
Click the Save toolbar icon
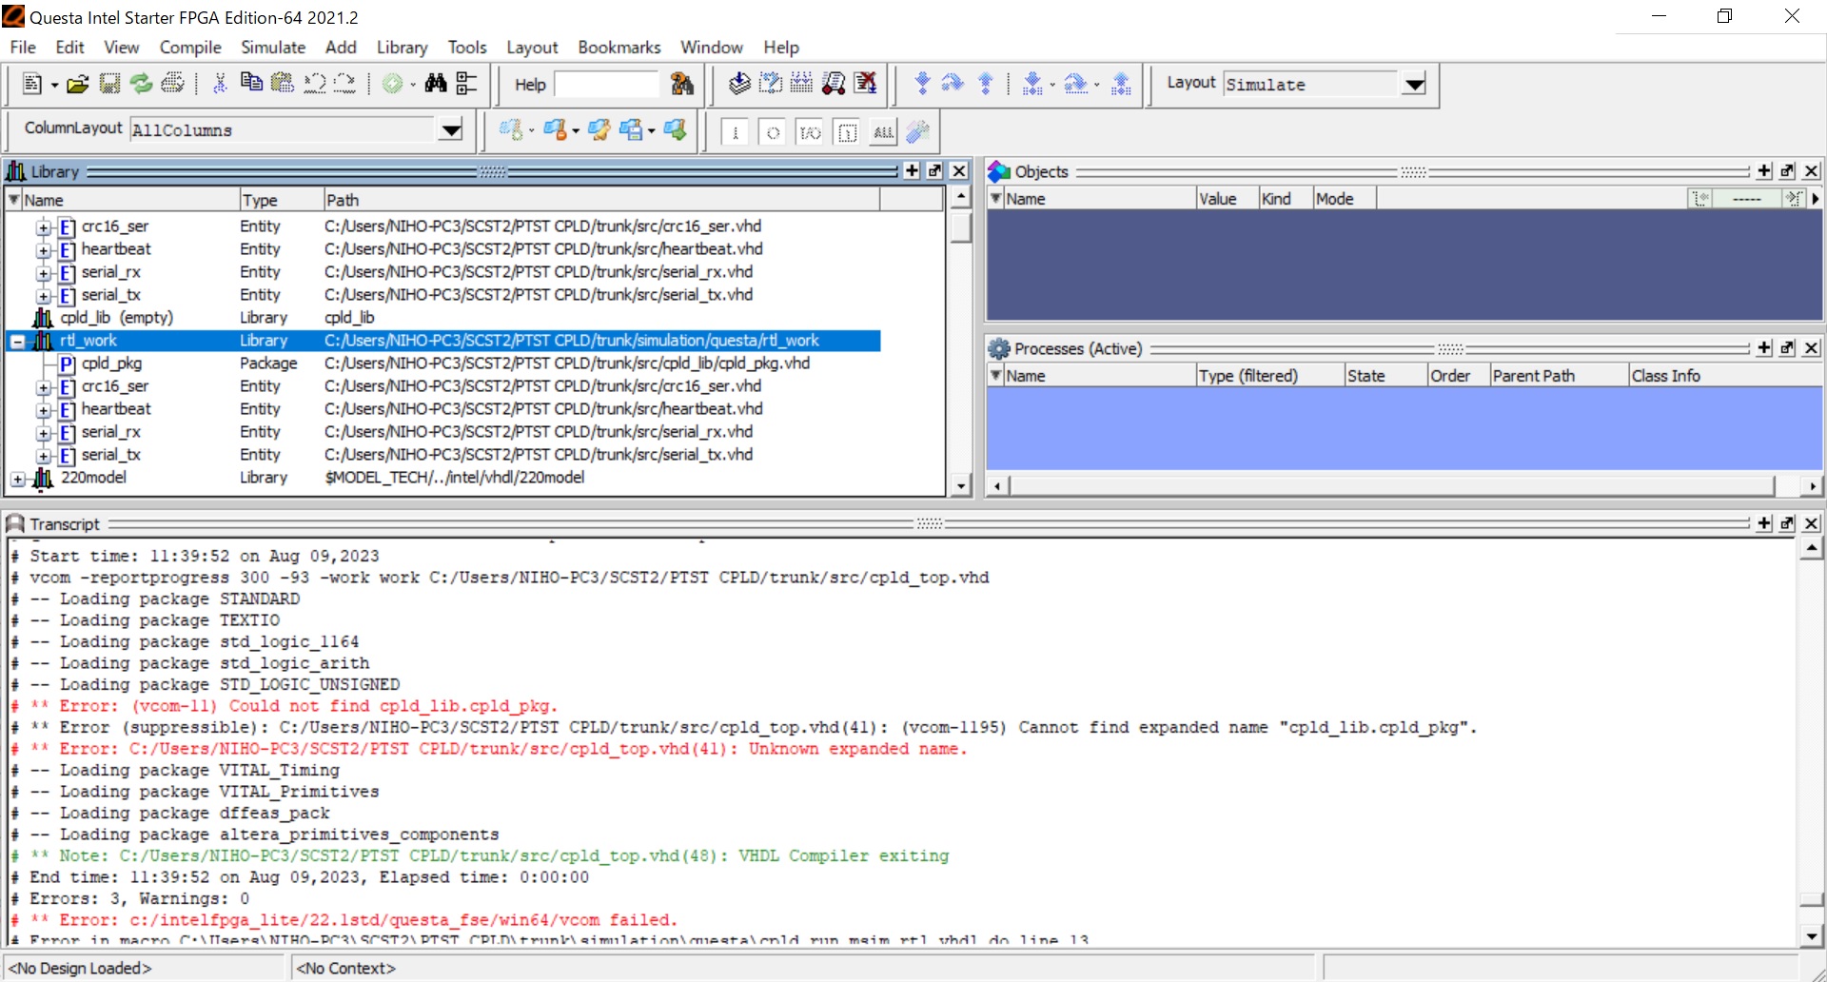tap(109, 84)
